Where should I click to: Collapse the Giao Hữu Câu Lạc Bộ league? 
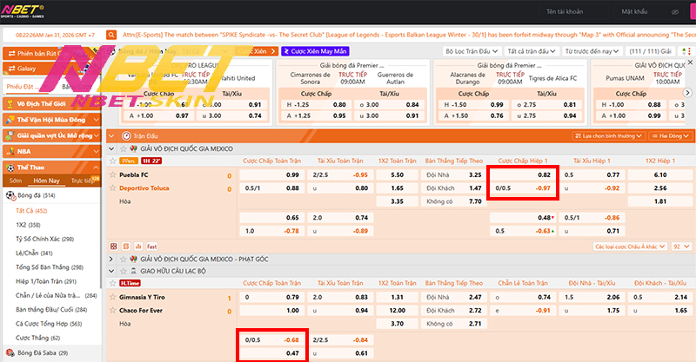click(111, 270)
